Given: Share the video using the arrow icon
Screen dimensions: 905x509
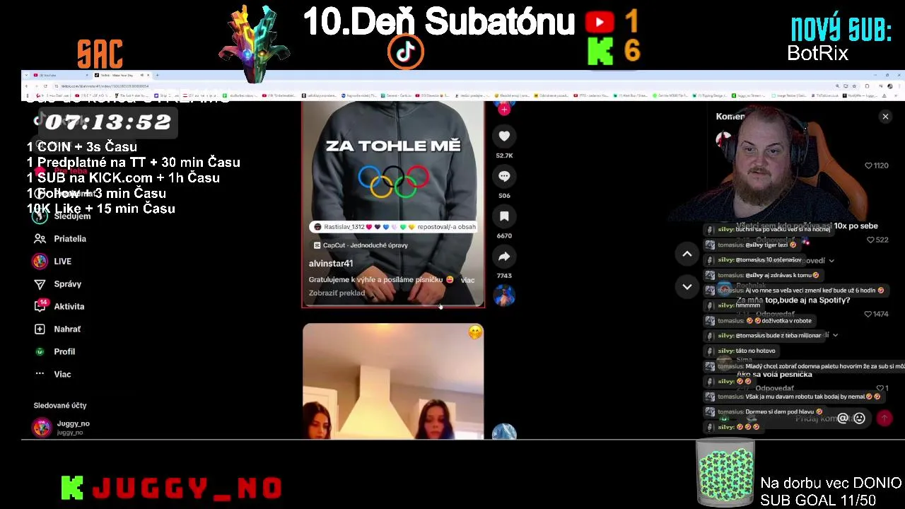Looking at the screenshot, I should 504,257.
